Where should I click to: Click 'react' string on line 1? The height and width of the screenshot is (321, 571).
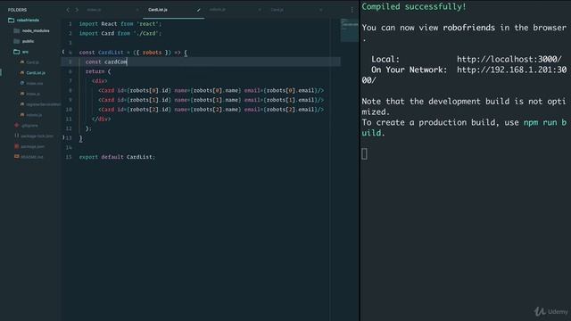coord(147,24)
